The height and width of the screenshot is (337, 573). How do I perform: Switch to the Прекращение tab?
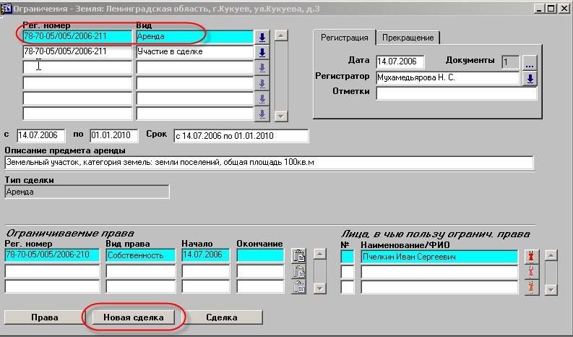click(x=408, y=38)
